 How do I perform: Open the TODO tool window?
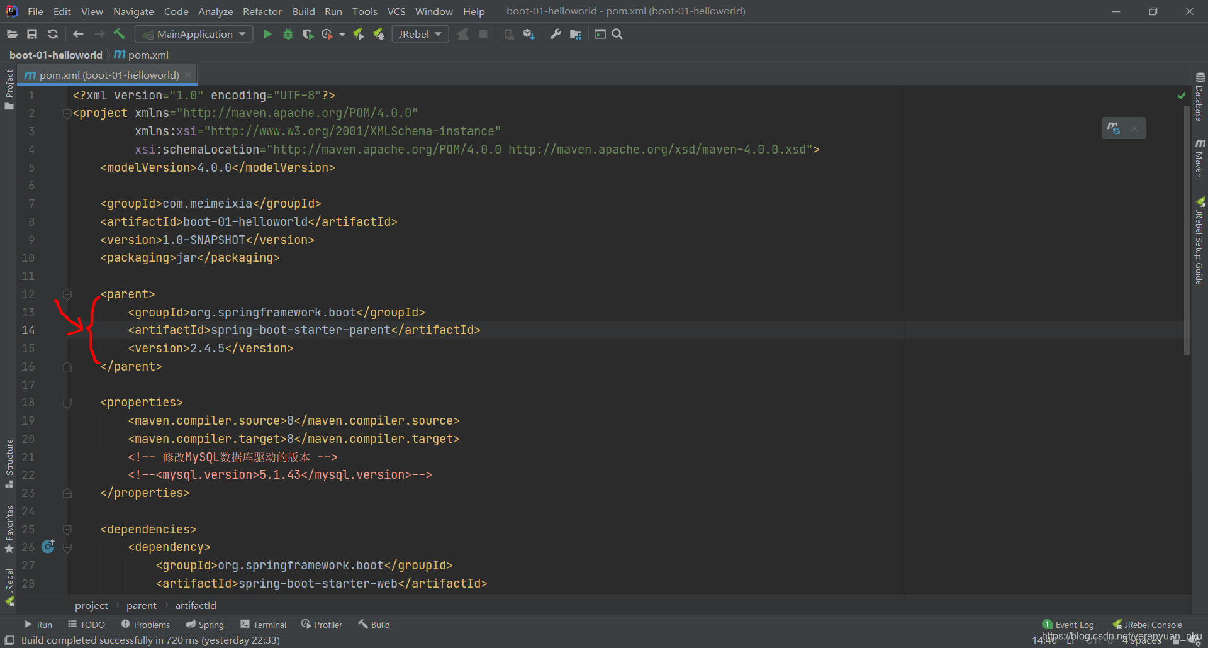86,625
